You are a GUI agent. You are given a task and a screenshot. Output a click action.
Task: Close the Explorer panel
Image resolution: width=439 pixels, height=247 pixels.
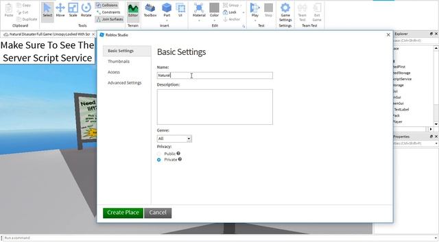point(436,34)
